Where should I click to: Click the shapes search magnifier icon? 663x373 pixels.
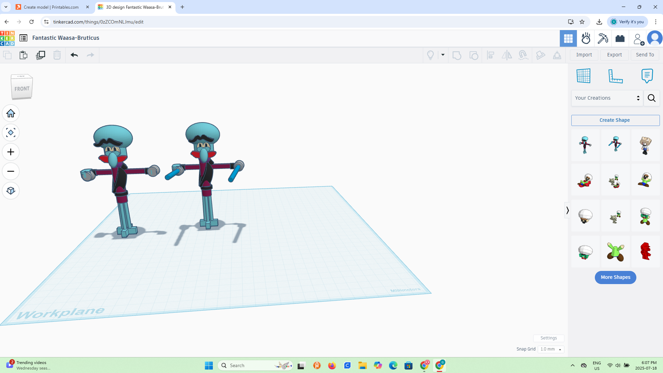coord(652,98)
